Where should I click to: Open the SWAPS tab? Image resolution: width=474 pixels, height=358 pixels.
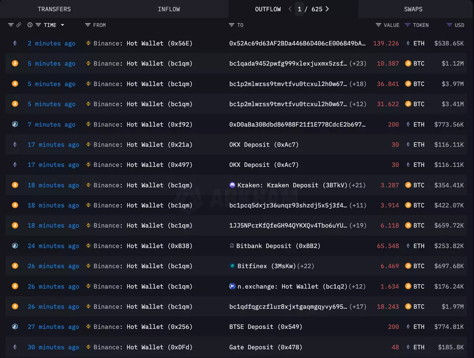[x=413, y=9]
